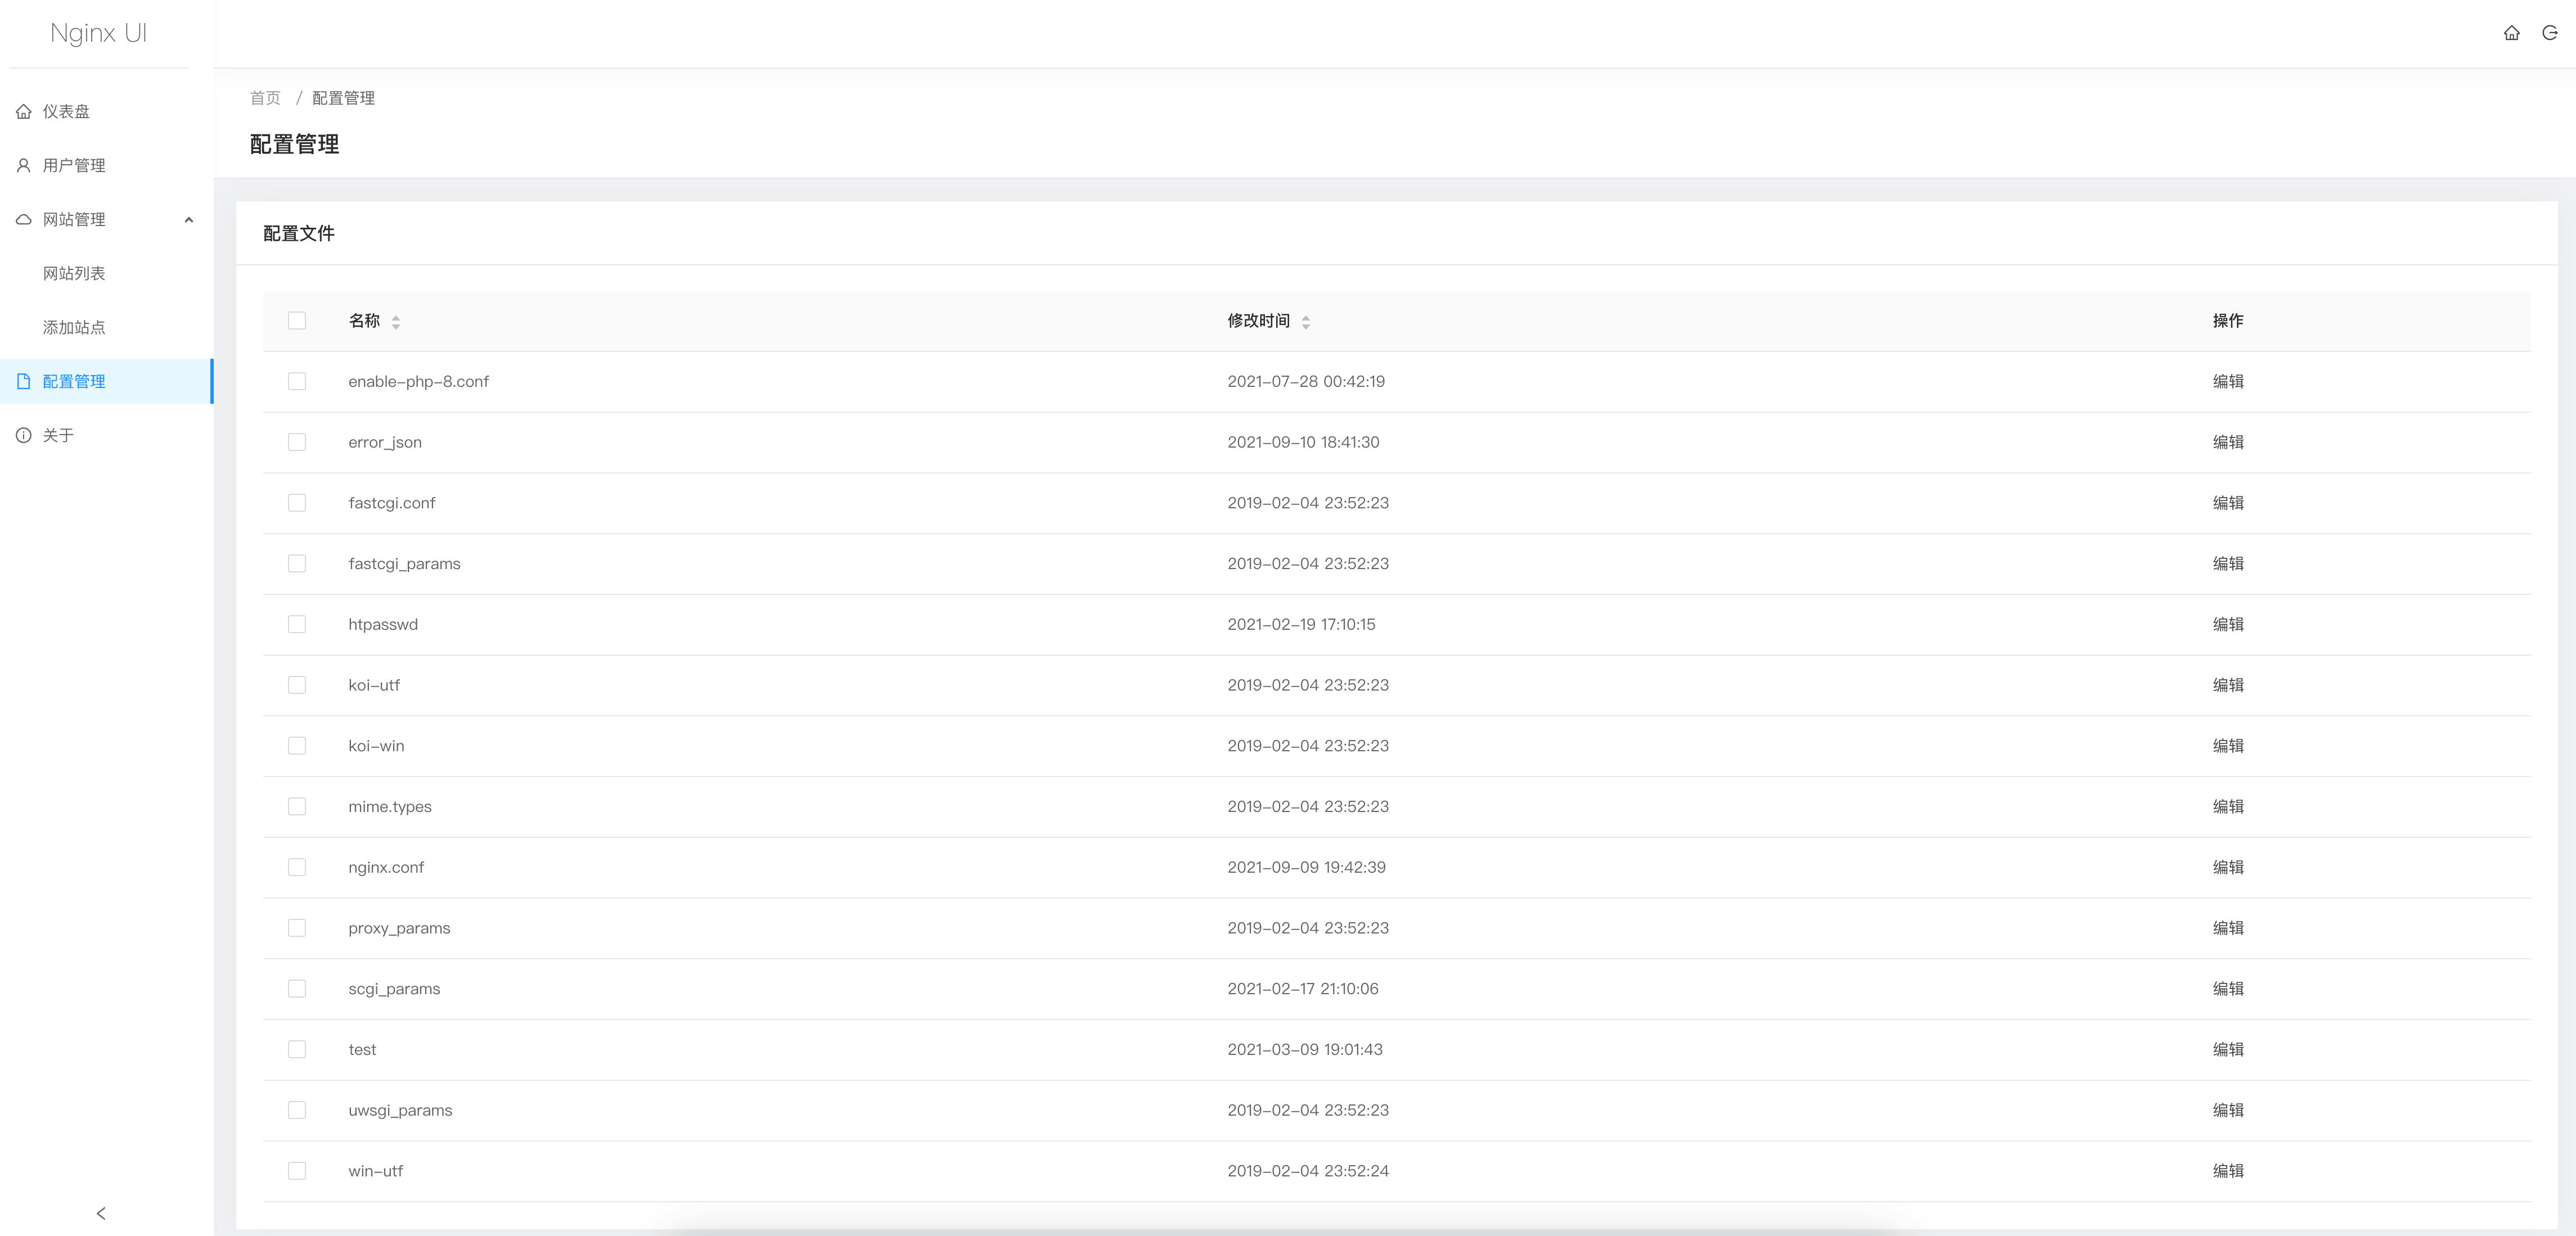Click the home icon in top-right header
This screenshot has height=1236, width=2576.
tap(2511, 33)
